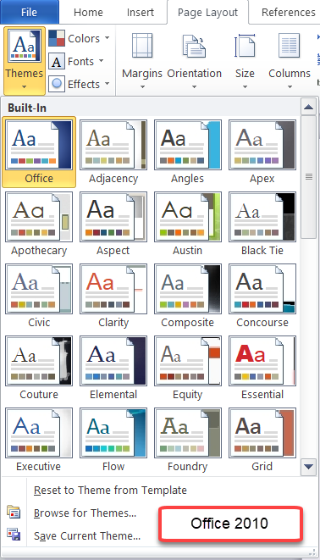Open the Margins page setup icon

(x=142, y=46)
